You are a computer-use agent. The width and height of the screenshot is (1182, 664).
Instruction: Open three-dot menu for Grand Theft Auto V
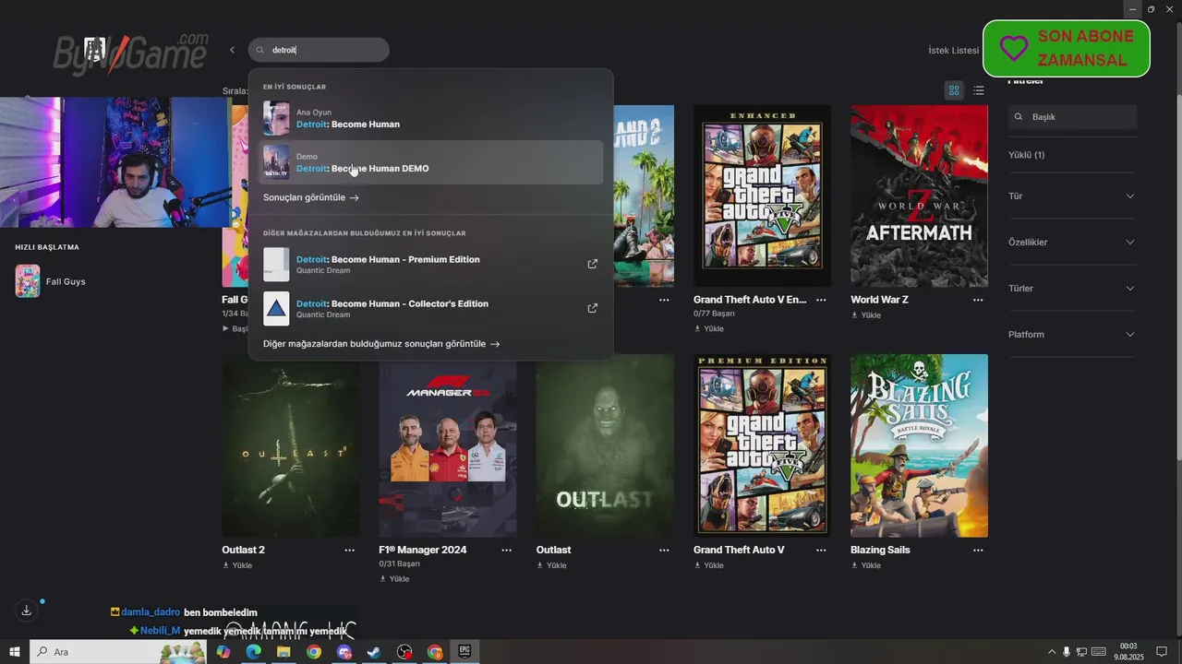coord(821,550)
